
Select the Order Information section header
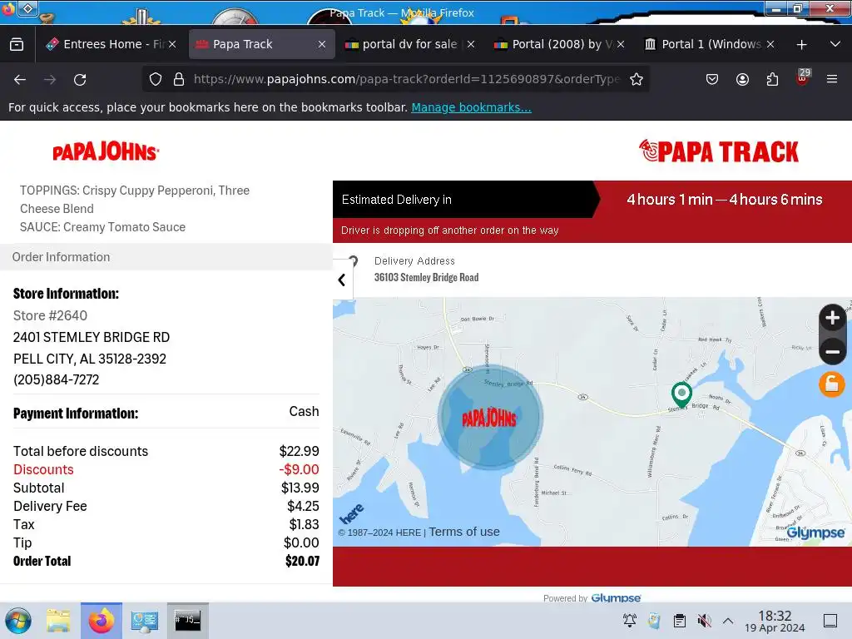point(166,257)
